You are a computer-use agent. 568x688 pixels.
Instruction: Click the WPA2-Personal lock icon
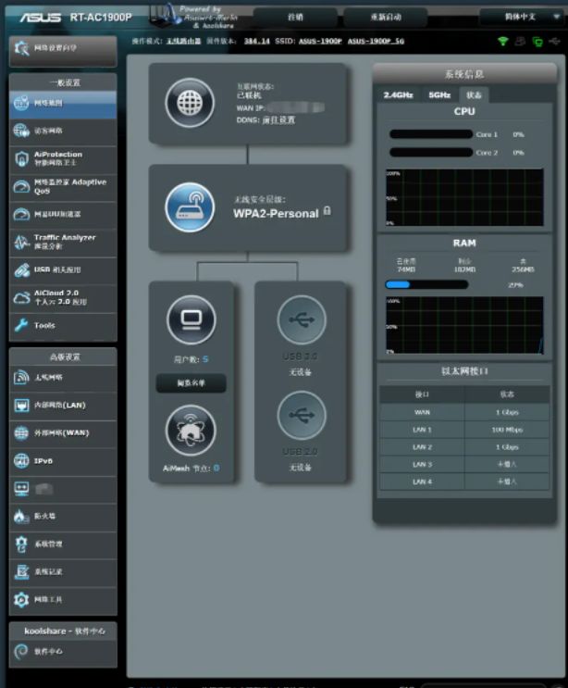[327, 211]
